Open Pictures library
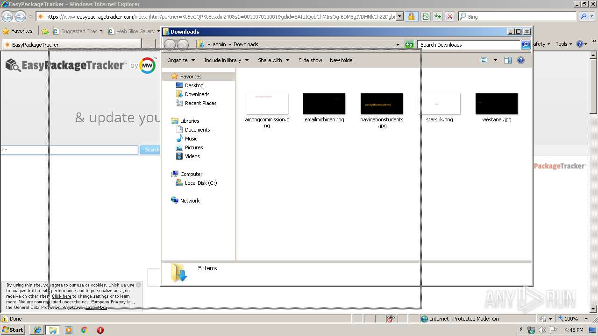Image resolution: width=598 pixels, height=336 pixels. [x=193, y=147]
